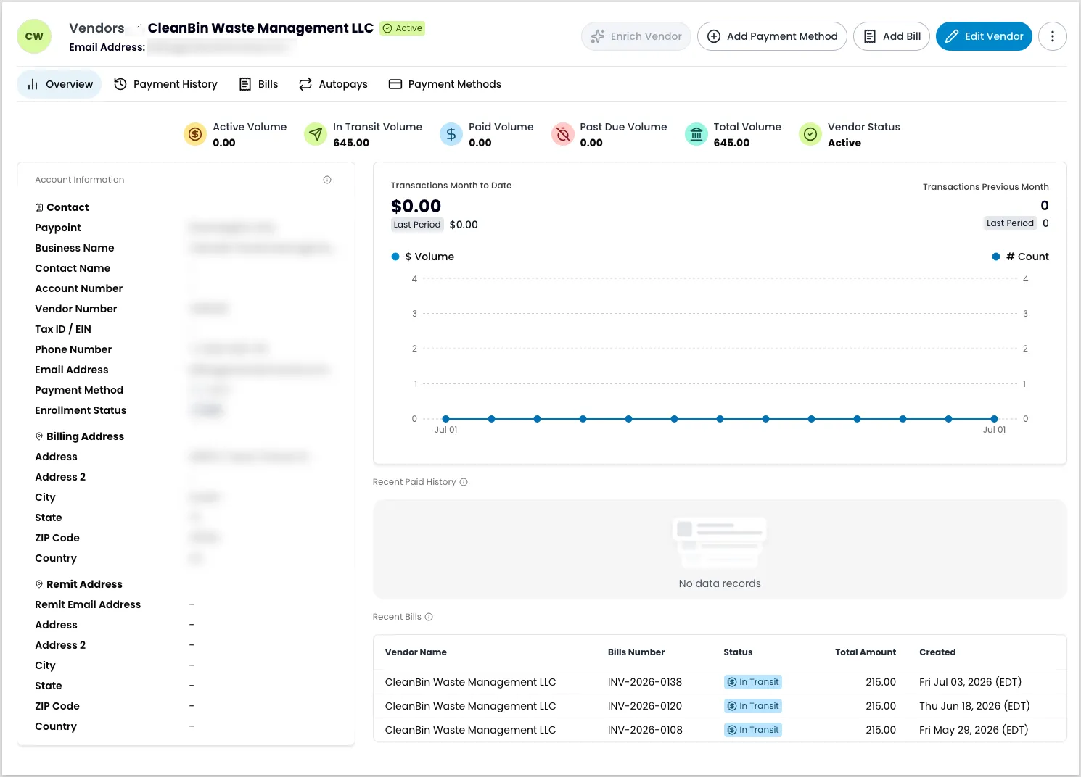Open the three-dot more options menu
Image resolution: width=1081 pixels, height=777 pixels.
tap(1052, 36)
